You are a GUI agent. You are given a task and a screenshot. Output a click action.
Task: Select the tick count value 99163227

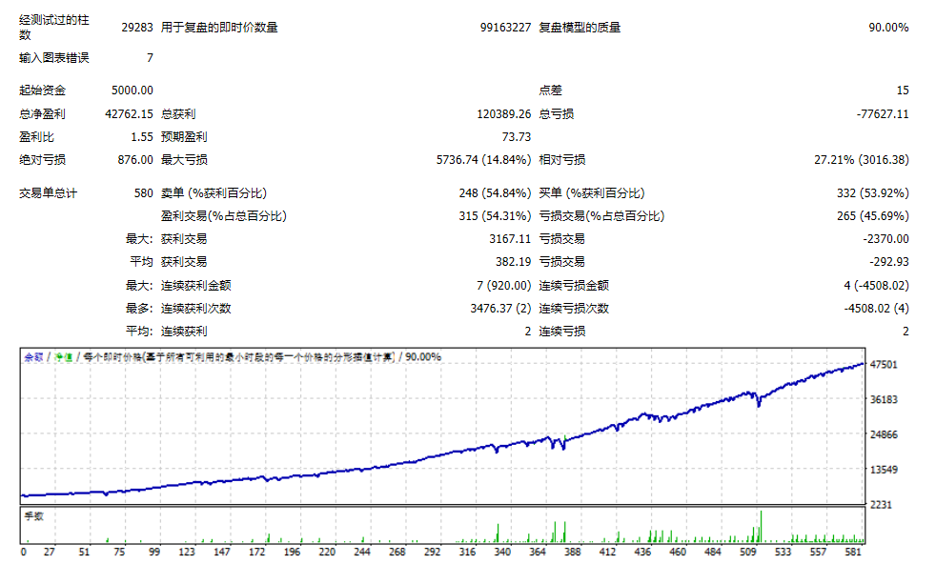pyautogui.click(x=505, y=28)
